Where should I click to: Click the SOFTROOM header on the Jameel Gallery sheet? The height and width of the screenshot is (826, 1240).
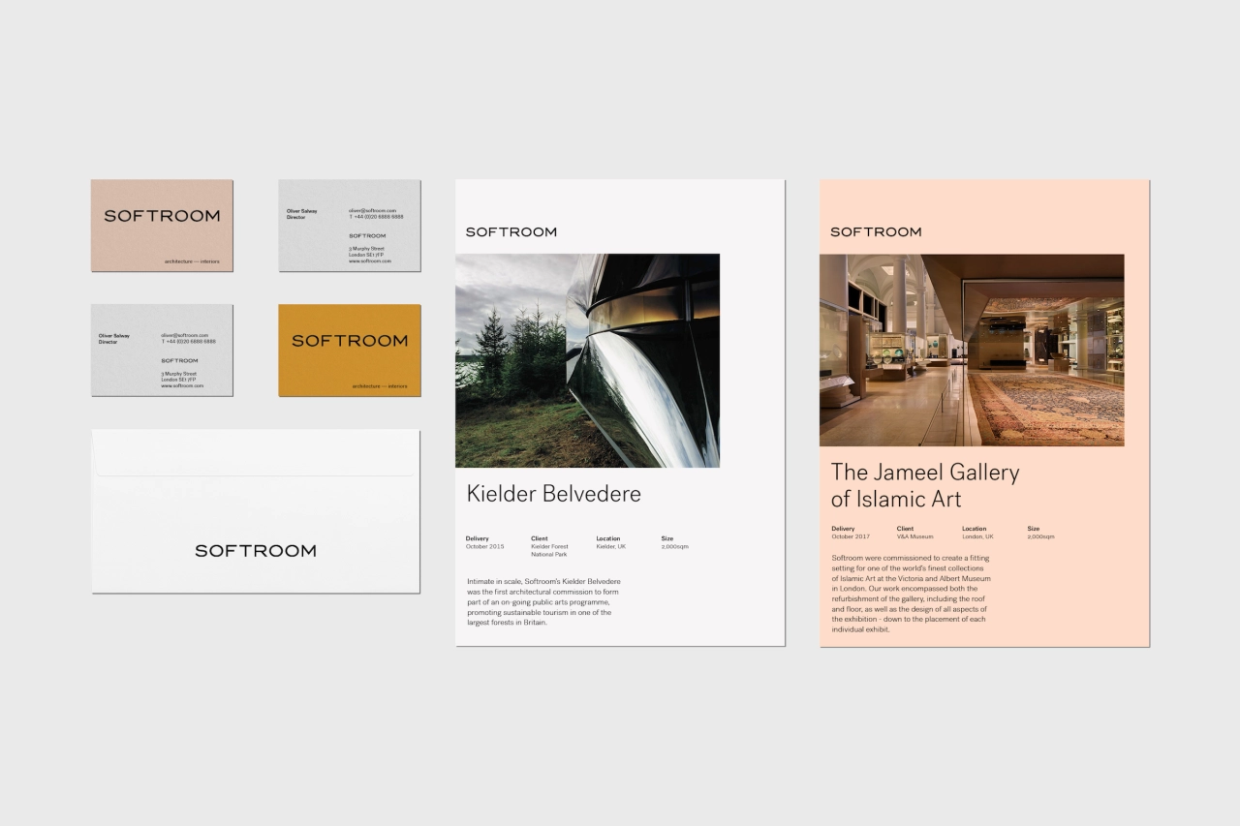pos(876,232)
